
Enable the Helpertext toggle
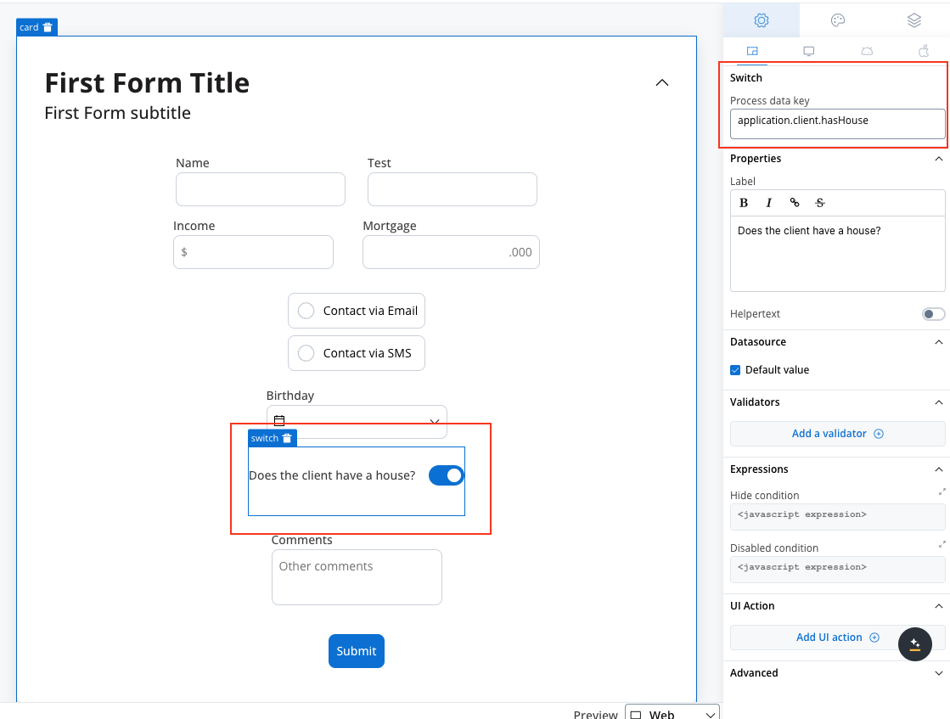(933, 314)
